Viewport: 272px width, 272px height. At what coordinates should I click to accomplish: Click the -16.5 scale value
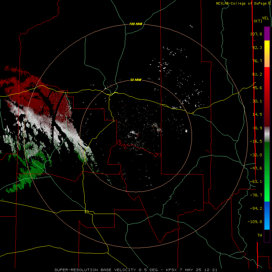(256, 141)
